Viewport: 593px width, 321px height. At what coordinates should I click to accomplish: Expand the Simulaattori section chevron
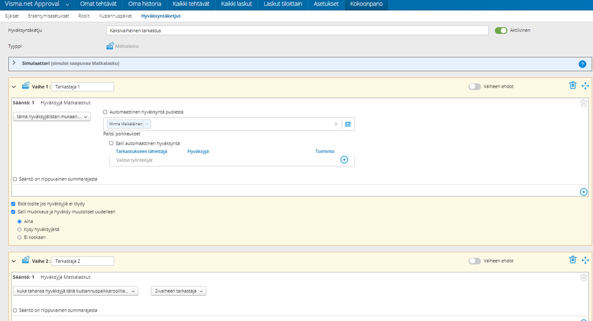tap(14, 63)
